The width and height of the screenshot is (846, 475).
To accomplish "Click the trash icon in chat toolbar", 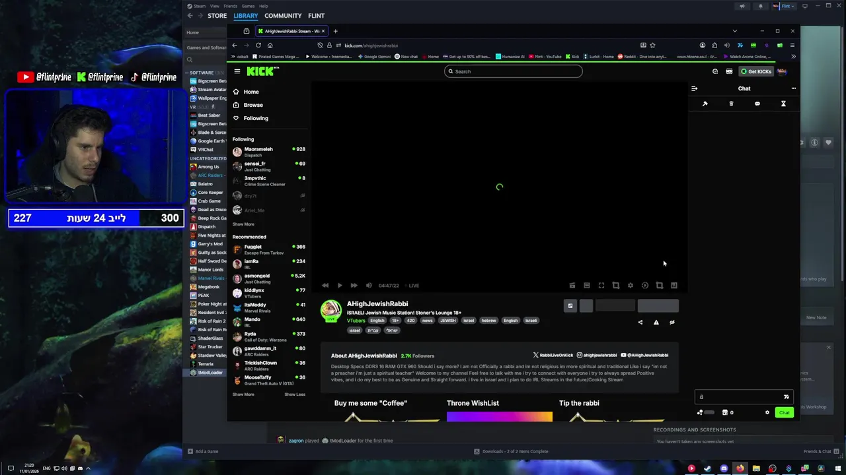I will click(731, 104).
